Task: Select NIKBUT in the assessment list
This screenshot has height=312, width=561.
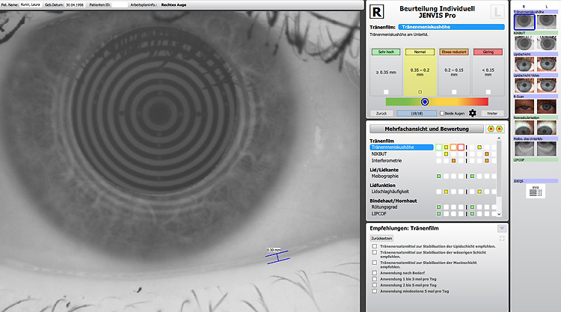Action: click(x=379, y=154)
